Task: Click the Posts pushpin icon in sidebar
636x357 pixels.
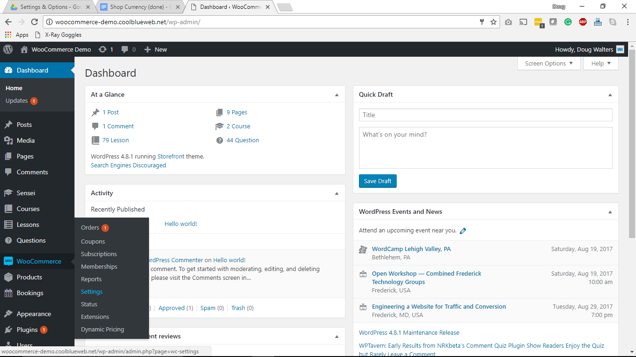Action: [x=8, y=125]
